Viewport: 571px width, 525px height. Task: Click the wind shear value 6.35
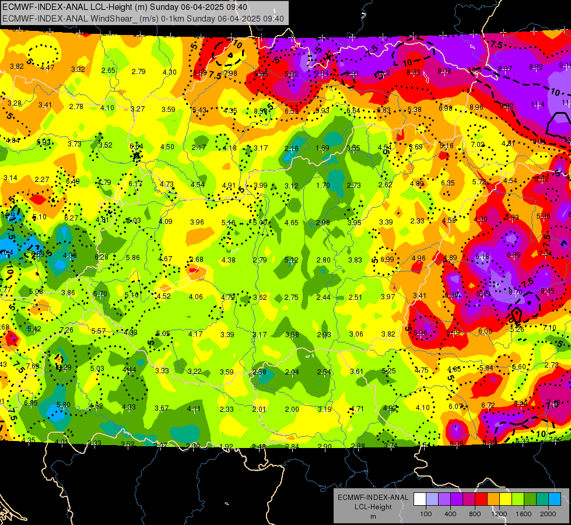tap(448, 183)
